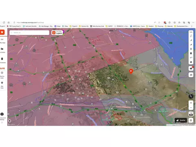Select the line drawing tool in Tools panel
Screen dimensions: 196x147
191,40
